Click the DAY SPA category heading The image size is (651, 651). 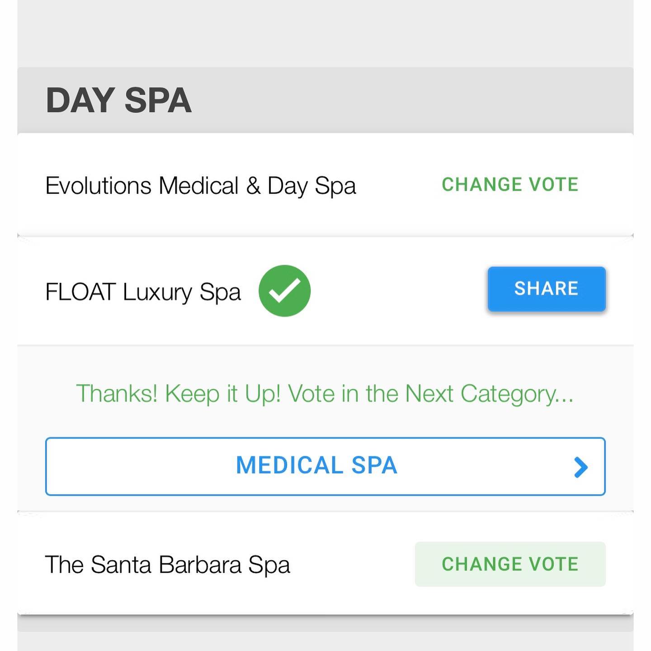[x=118, y=100]
